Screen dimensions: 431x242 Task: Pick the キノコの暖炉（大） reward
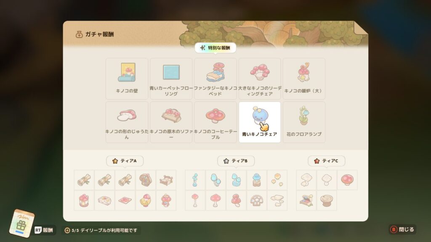coord(304,79)
